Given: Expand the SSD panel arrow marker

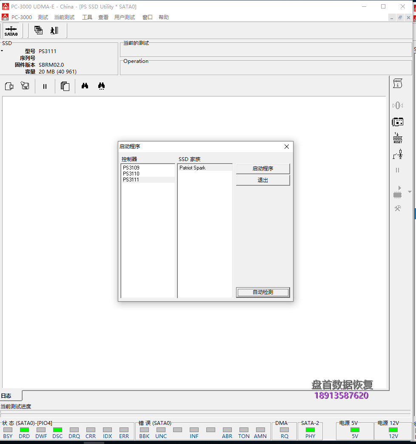Looking at the screenshot, I should (x=2, y=51).
